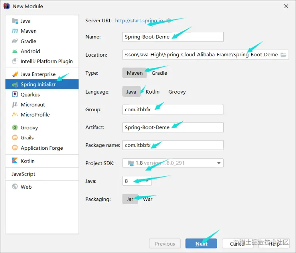This screenshot has width=296, height=253.
Task: Select Groovy module type in sidebar
Action: tap(42, 127)
